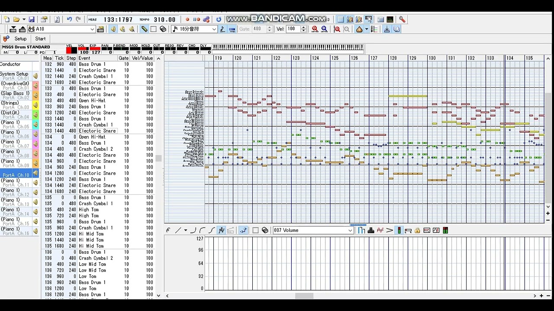Expand the 007 Volume controller dropdown
554x311 pixels.
click(x=351, y=230)
